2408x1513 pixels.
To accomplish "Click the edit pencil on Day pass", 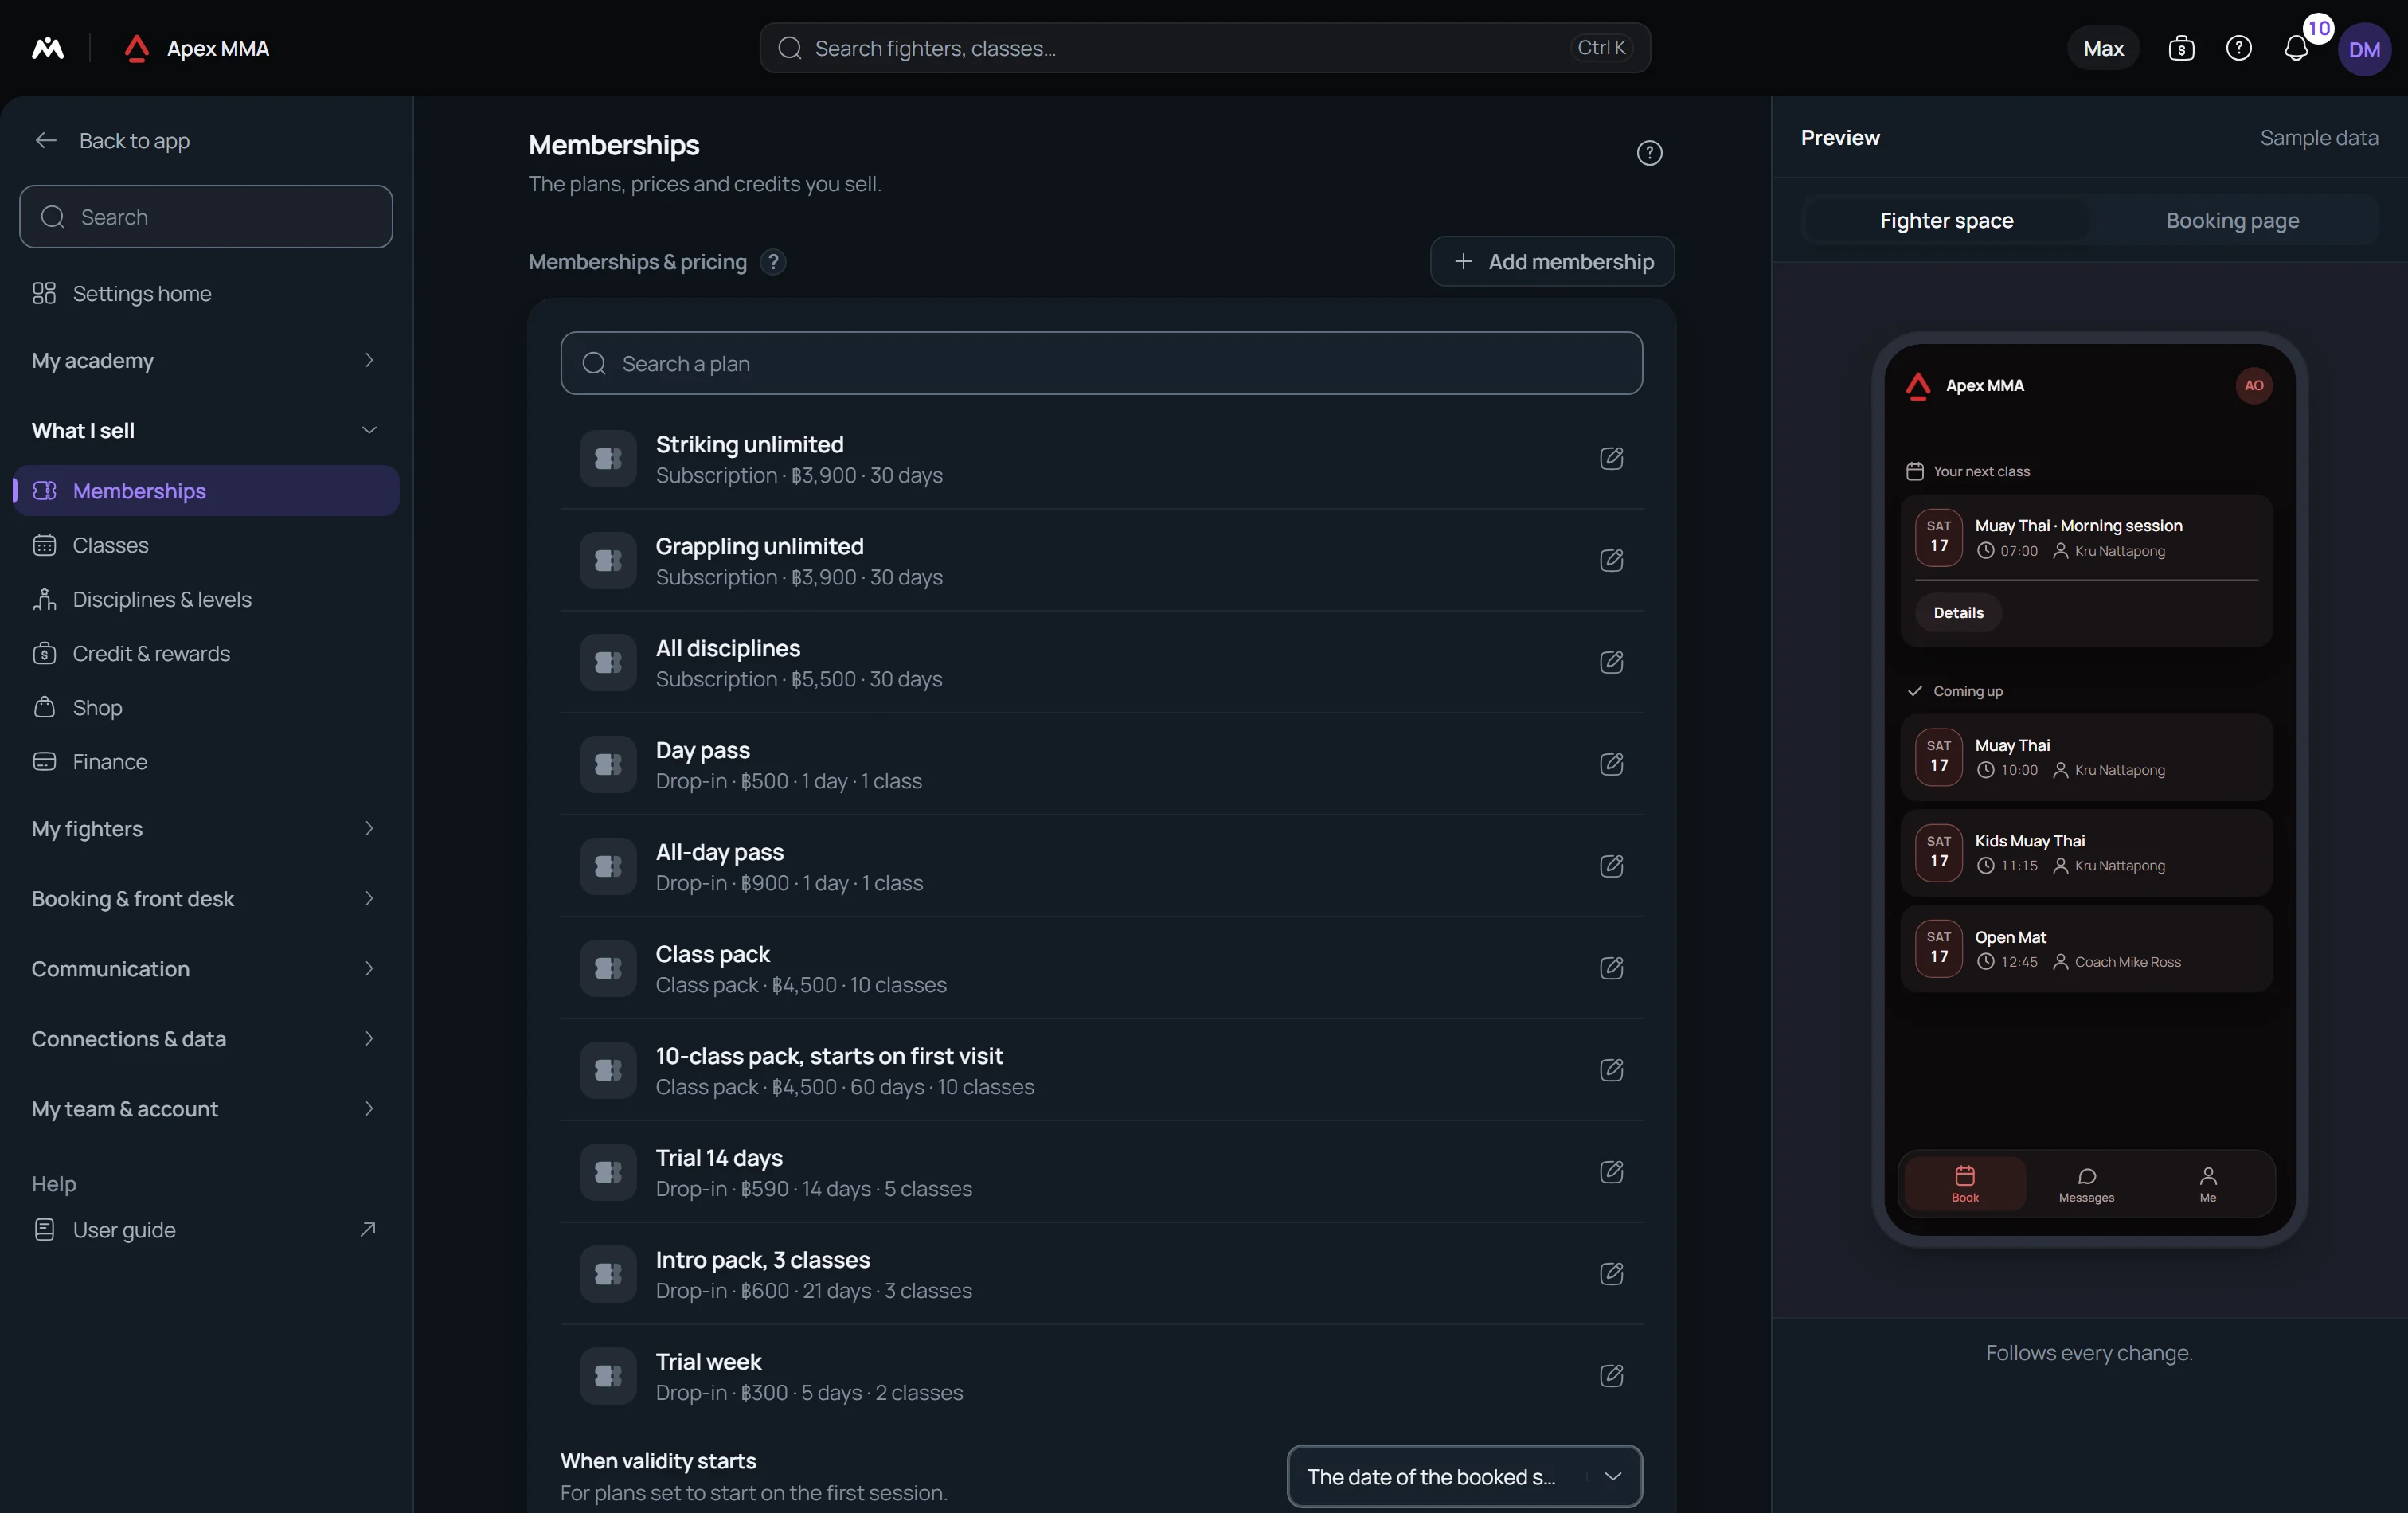I will [x=1611, y=764].
